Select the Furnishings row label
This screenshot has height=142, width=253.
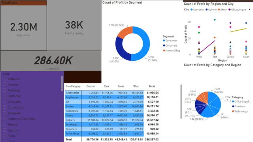coord(72,134)
